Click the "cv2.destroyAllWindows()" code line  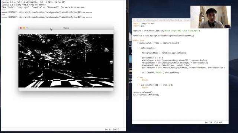click(146, 95)
